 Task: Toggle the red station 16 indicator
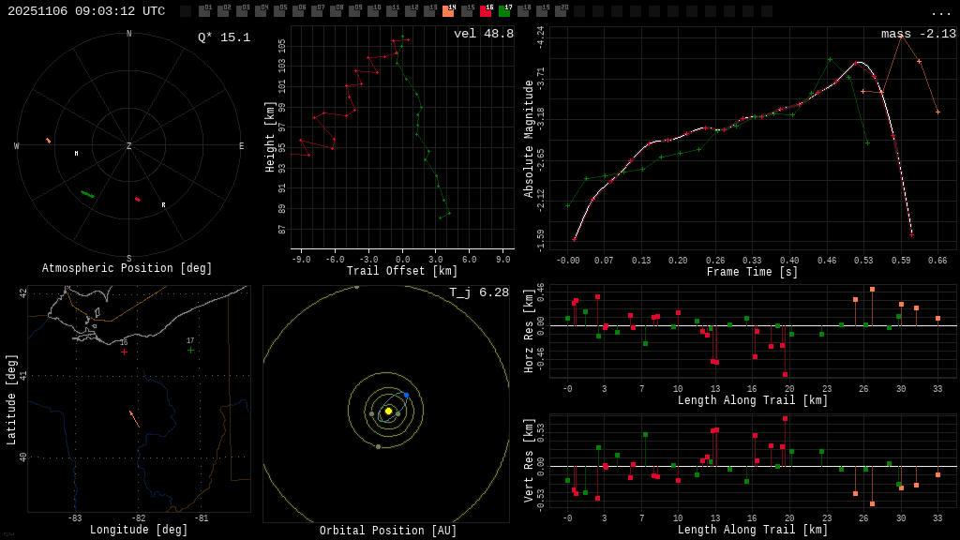(487, 10)
